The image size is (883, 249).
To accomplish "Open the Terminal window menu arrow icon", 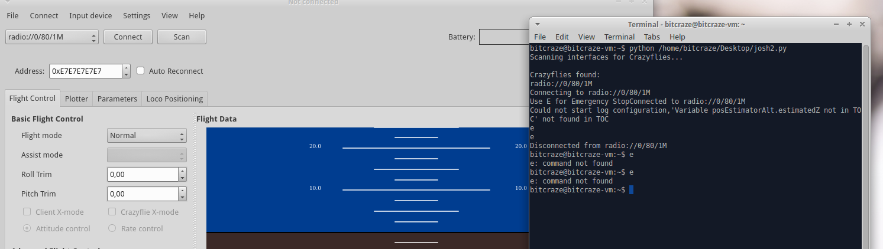I will tap(537, 24).
